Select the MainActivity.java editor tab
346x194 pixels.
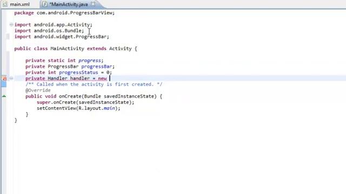69,4
